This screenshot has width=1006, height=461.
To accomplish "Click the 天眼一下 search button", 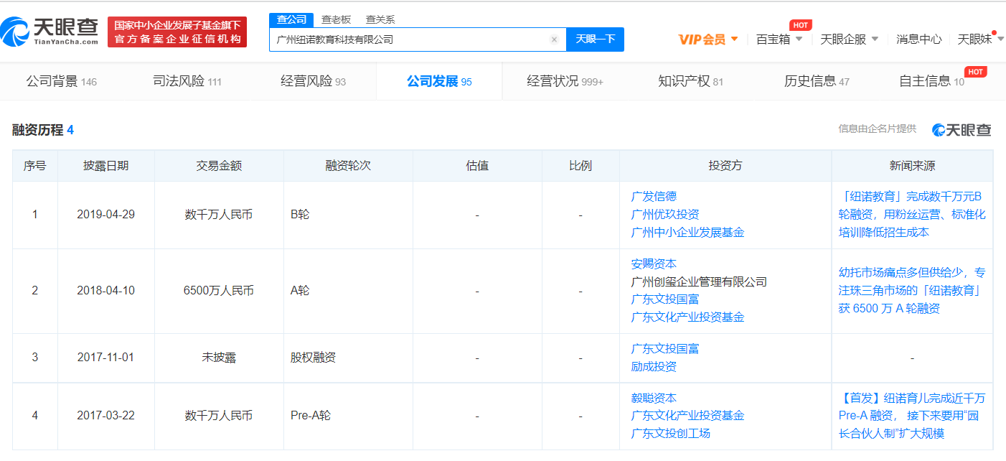I will tap(595, 39).
